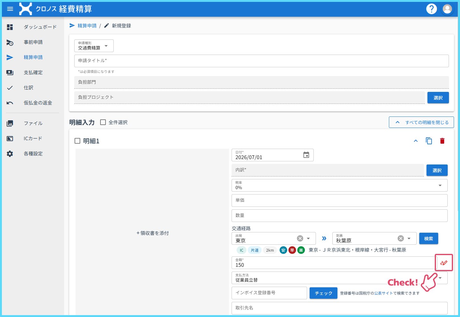Open the user account avatar
460x317 pixels.
pos(447,9)
